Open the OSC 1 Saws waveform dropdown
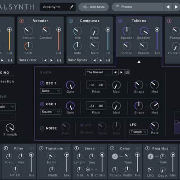 tap(50, 91)
